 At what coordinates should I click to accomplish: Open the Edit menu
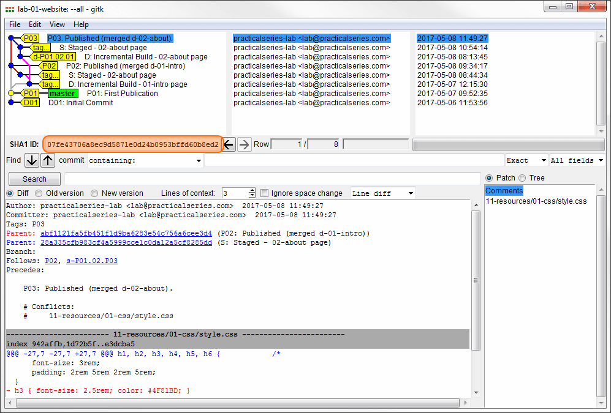coord(35,24)
